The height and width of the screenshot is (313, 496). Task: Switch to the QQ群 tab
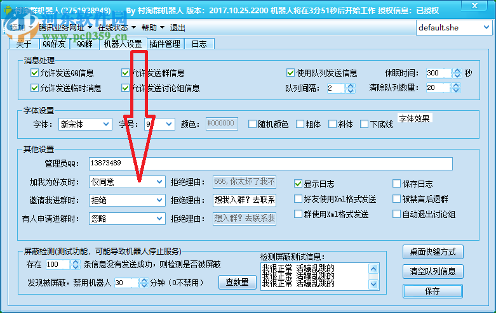[x=84, y=44]
